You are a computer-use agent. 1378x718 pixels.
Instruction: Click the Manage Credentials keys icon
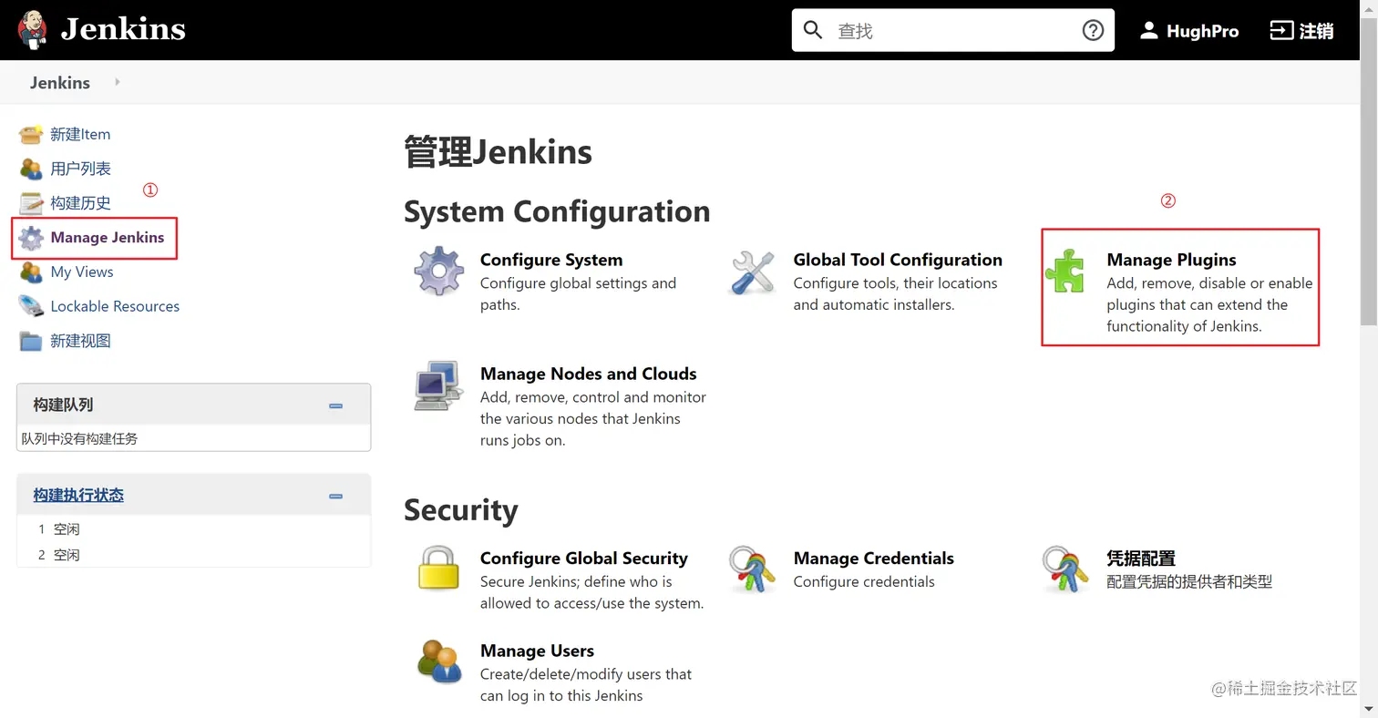pos(753,569)
